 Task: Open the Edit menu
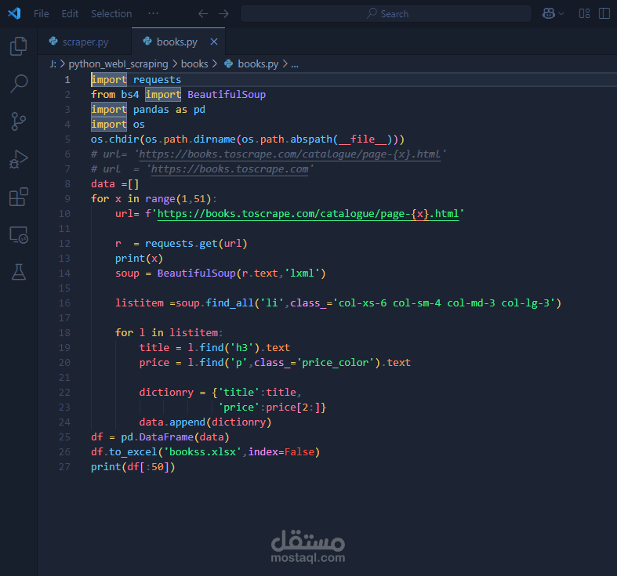point(70,14)
